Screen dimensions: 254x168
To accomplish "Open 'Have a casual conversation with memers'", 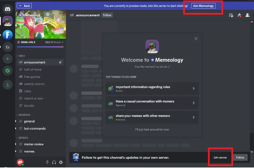I will coord(152,103).
